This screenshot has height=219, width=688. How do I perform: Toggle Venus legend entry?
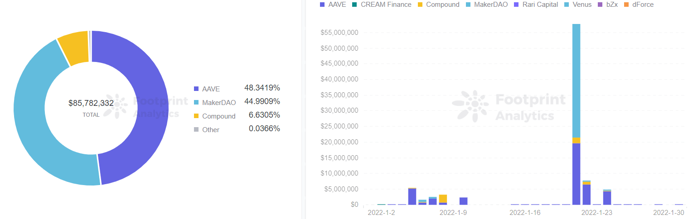(x=578, y=5)
